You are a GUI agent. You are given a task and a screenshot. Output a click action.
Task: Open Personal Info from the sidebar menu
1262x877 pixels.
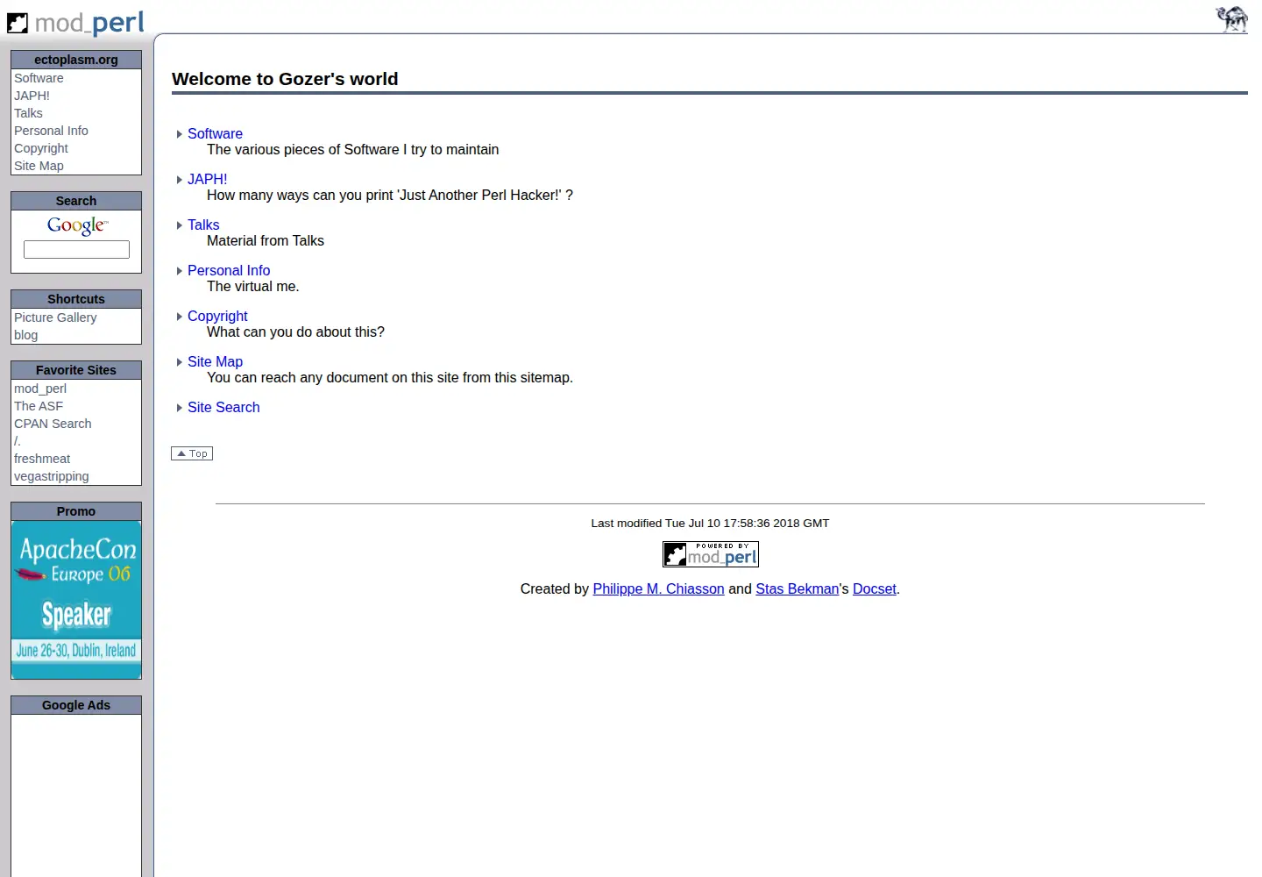point(51,131)
